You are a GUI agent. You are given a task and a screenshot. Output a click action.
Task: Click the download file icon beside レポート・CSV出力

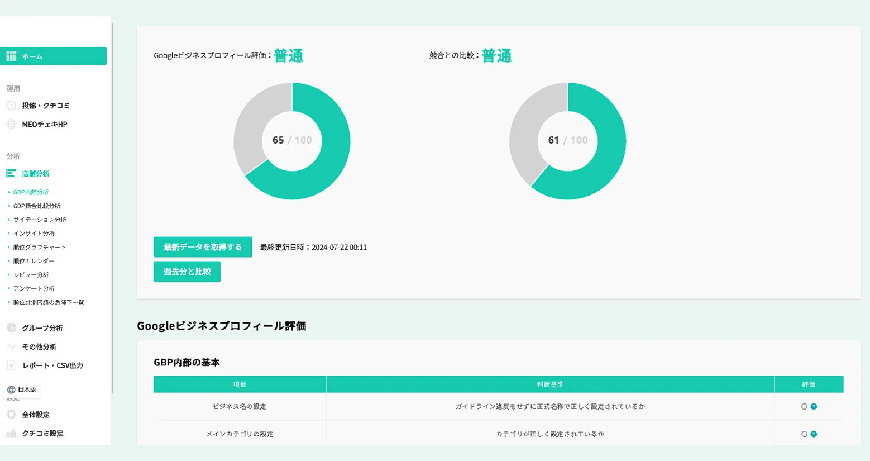[x=11, y=365]
